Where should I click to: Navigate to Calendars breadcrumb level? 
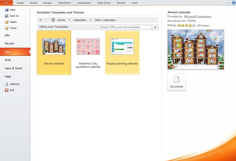(x=80, y=20)
